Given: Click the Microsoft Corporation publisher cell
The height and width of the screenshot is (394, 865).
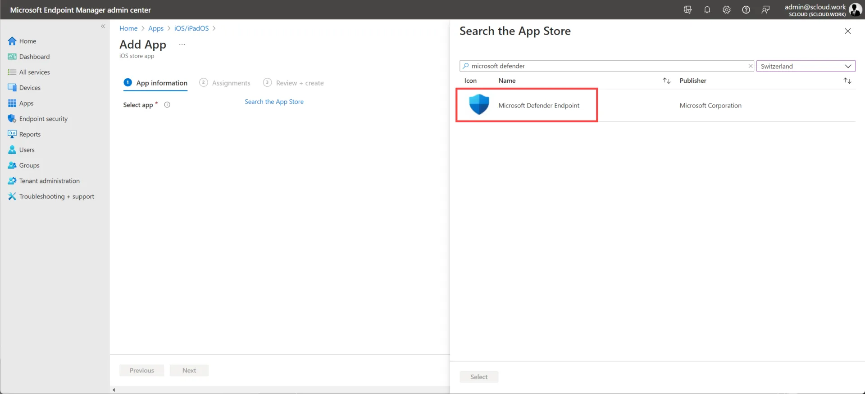Looking at the screenshot, I should tap(710, 105).
